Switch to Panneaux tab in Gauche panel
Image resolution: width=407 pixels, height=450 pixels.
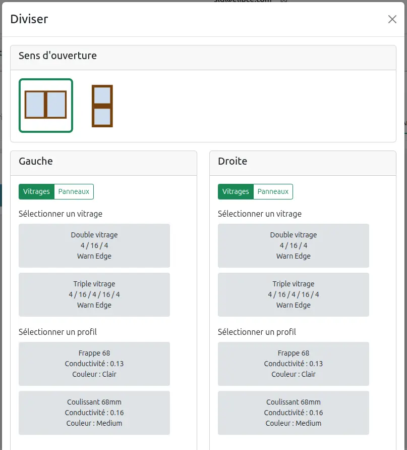point(74,192)
